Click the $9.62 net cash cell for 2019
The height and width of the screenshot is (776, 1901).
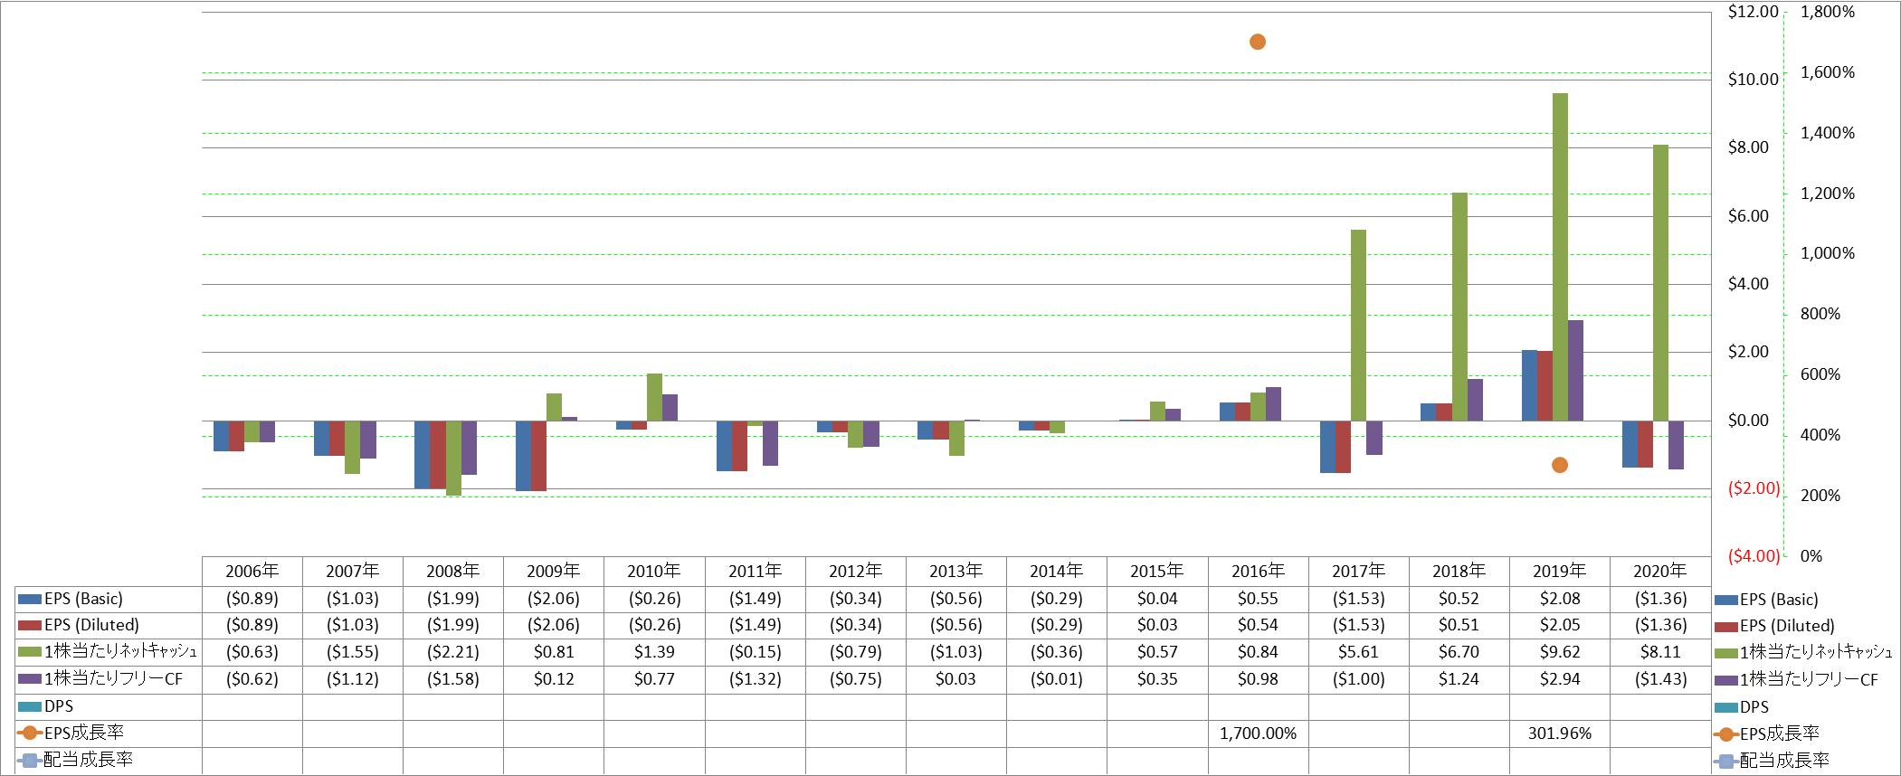click(1560, 652)
